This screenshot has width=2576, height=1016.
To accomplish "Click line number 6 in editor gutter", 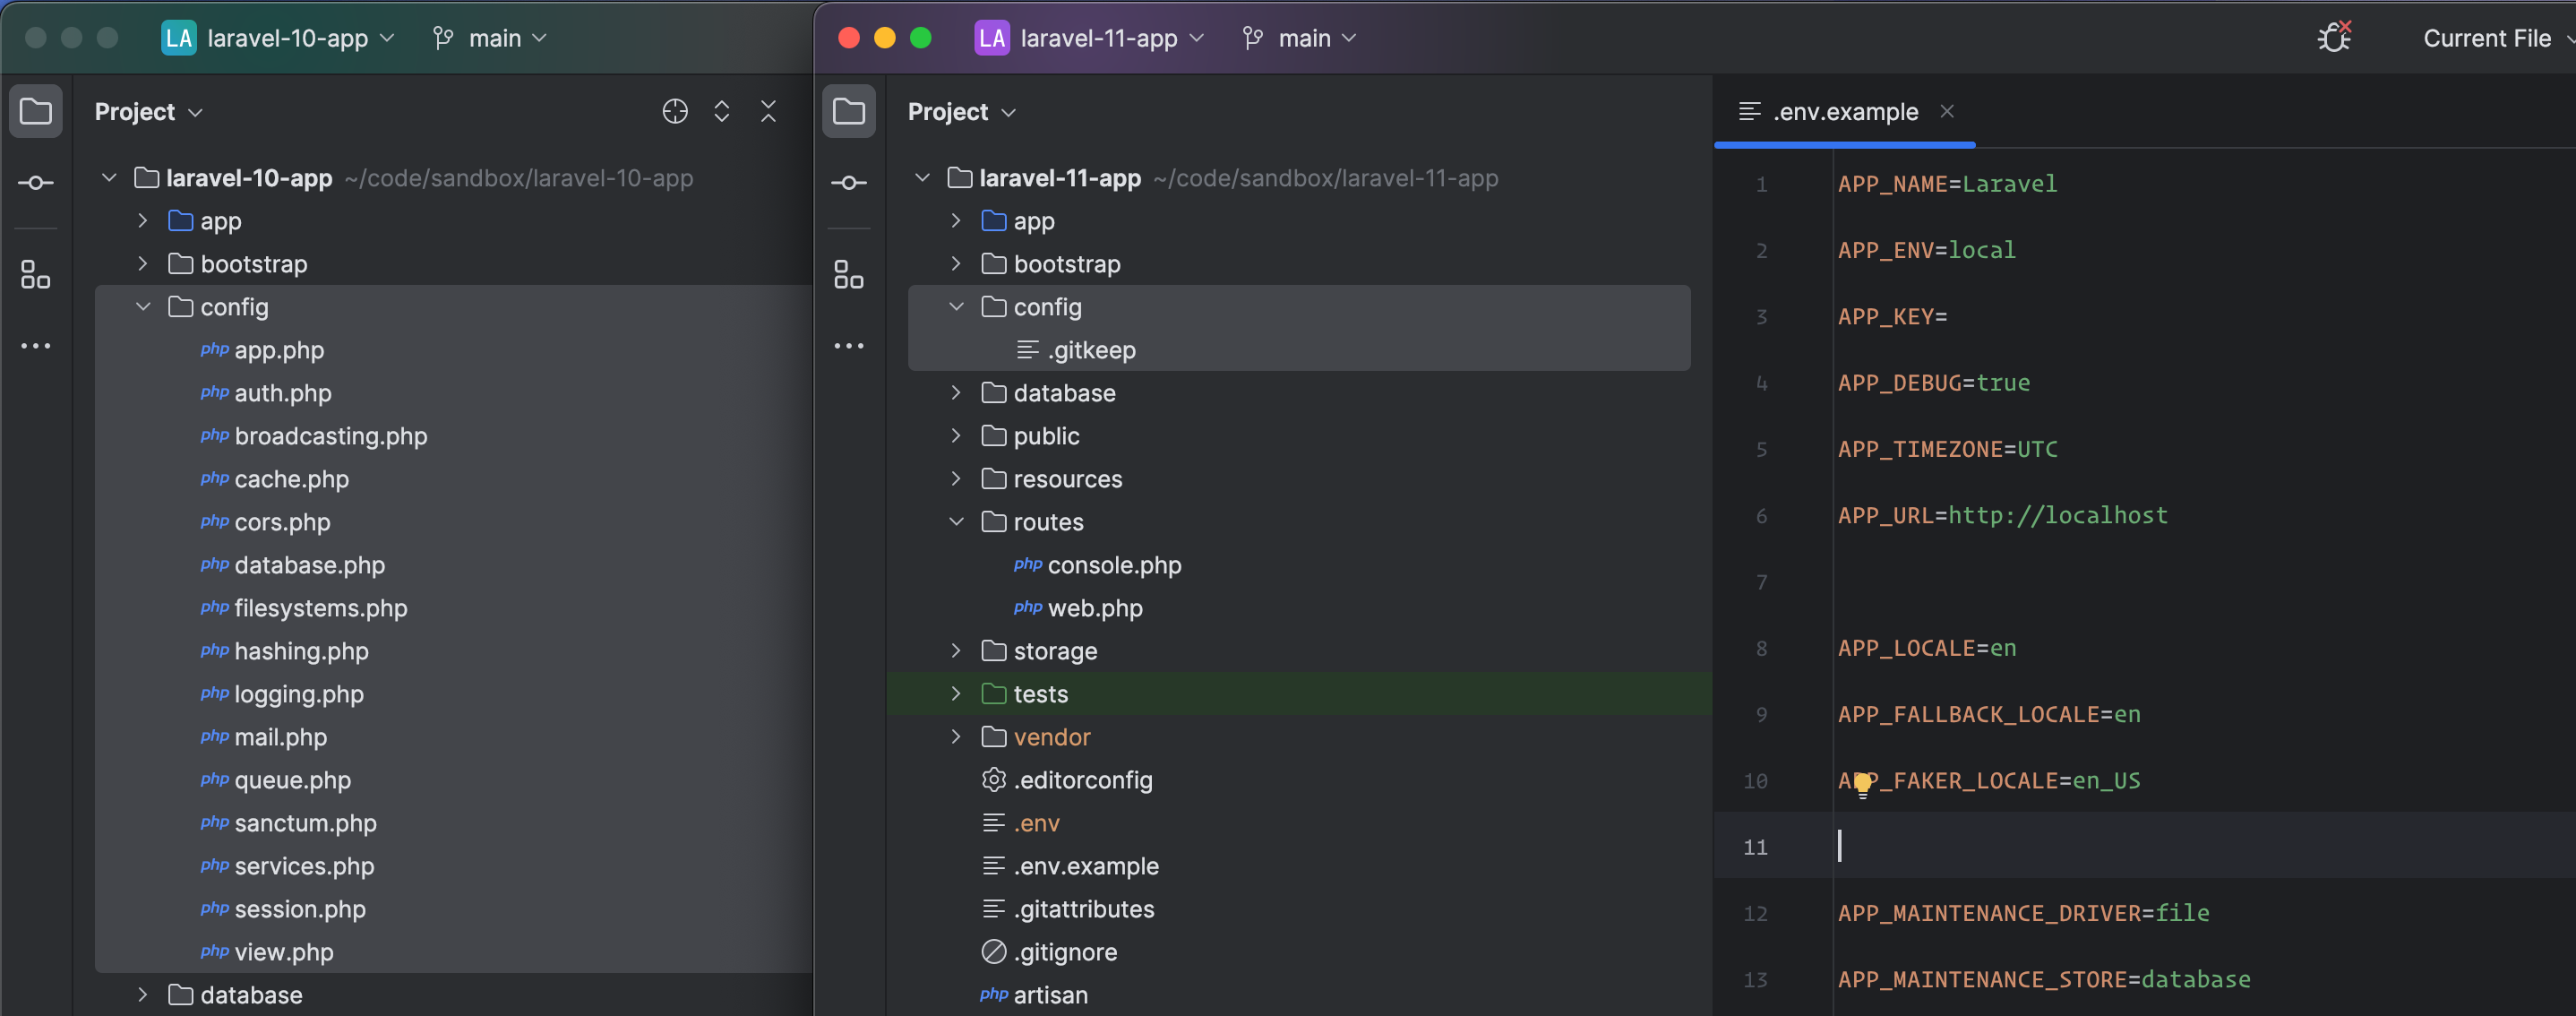I will (x=1761, y=516).
